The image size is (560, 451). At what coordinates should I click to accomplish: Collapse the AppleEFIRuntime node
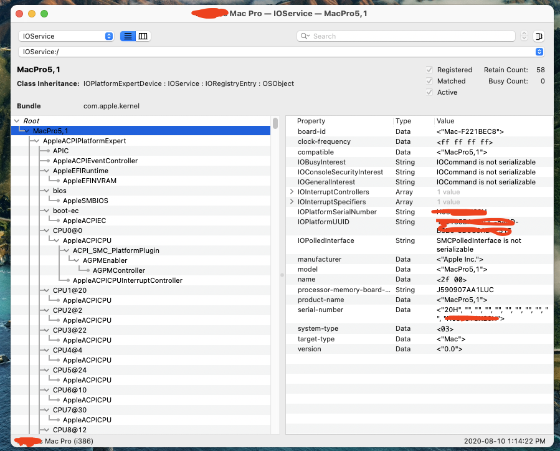[x=47, y=171]
